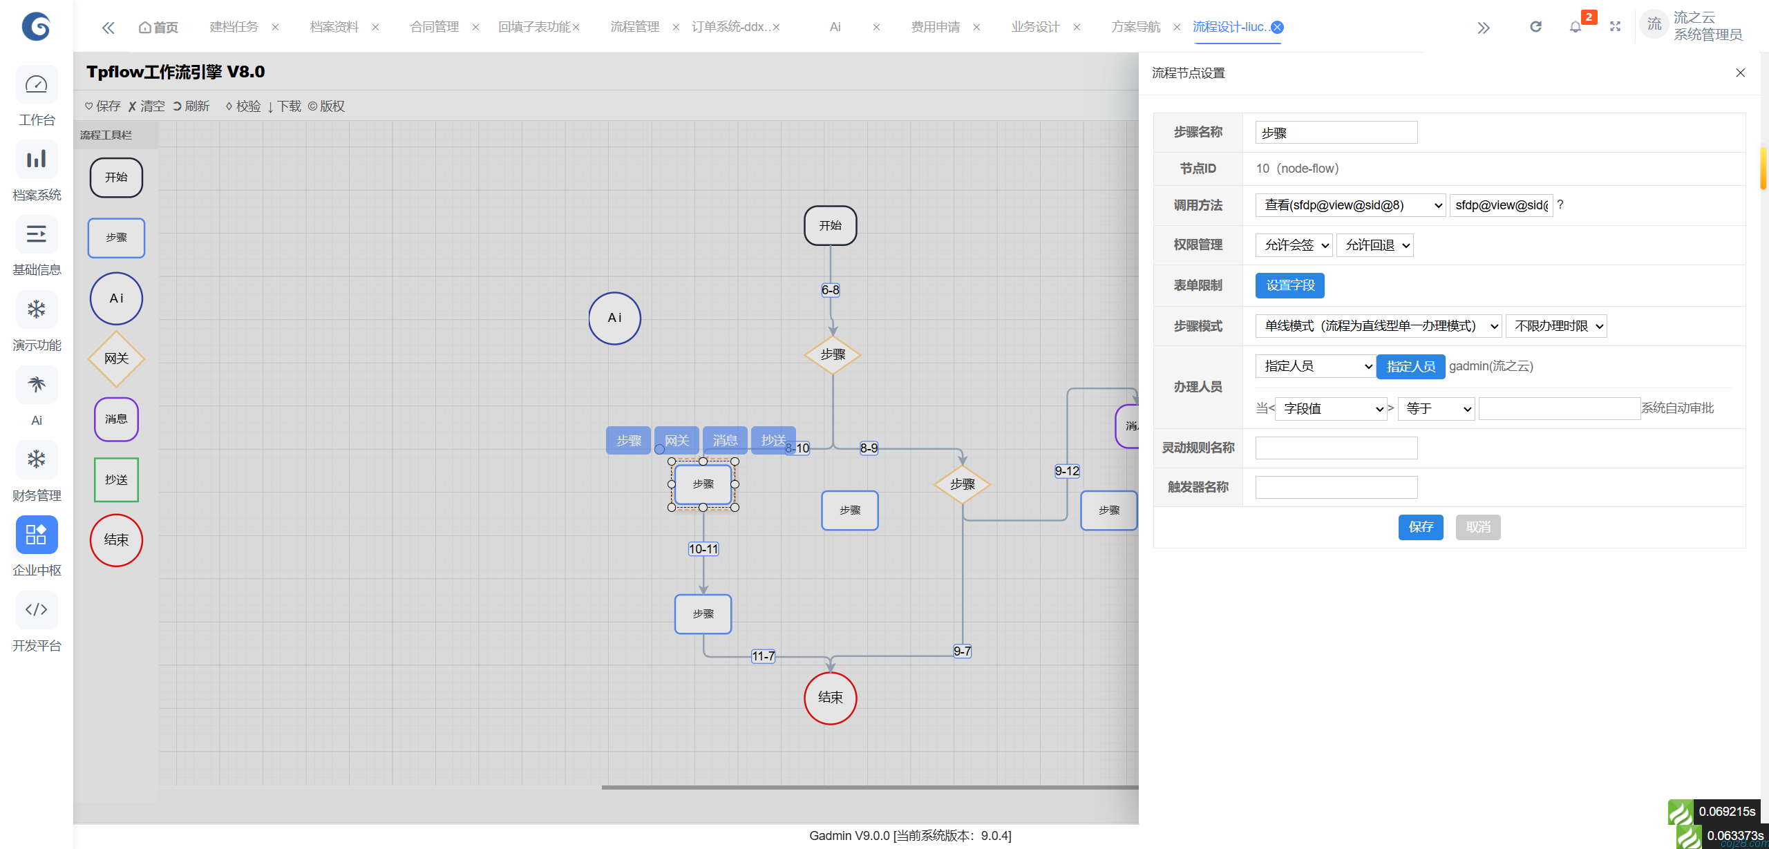Image resolution: width=1769 pixels, height=849 pixels.
Task: Switch to the 合同管理 tab
Action: click(x=434, y=26)
